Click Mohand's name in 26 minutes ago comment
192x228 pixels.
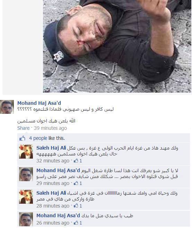58,216
